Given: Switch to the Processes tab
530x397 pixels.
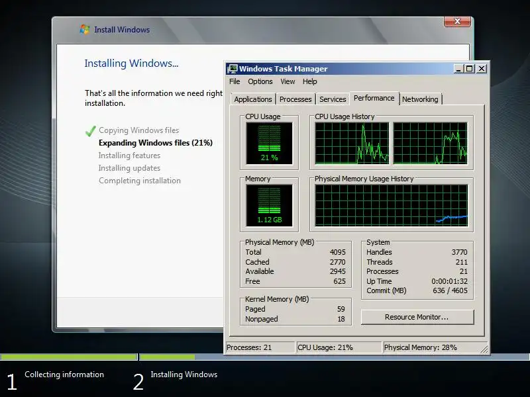Looking at the screenshot, I should 295,99.
